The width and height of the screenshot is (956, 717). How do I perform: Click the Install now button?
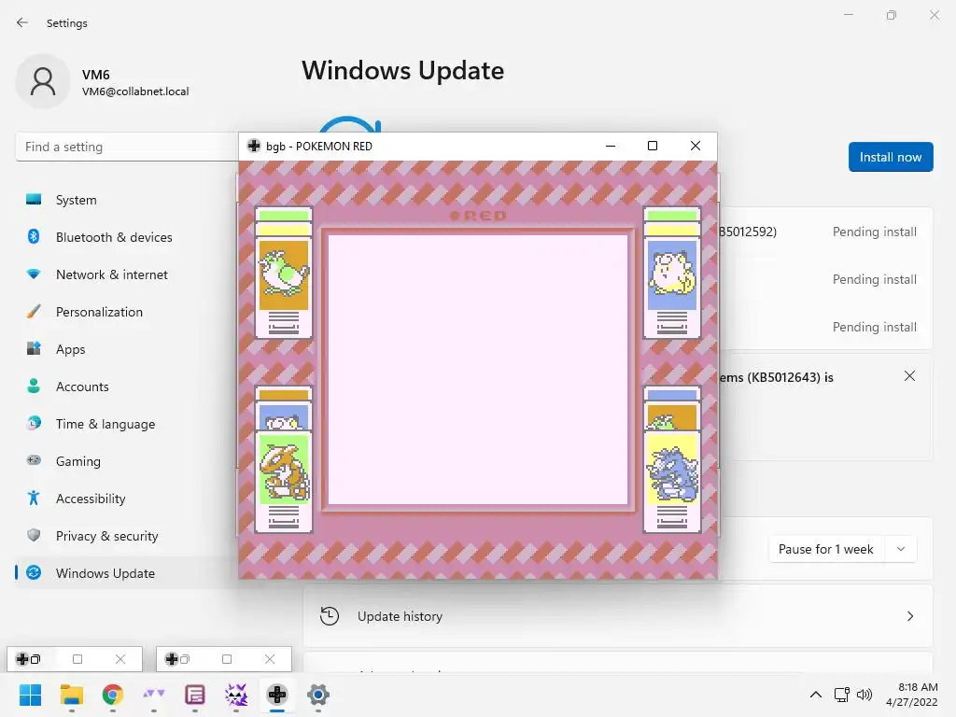point(890,157)
